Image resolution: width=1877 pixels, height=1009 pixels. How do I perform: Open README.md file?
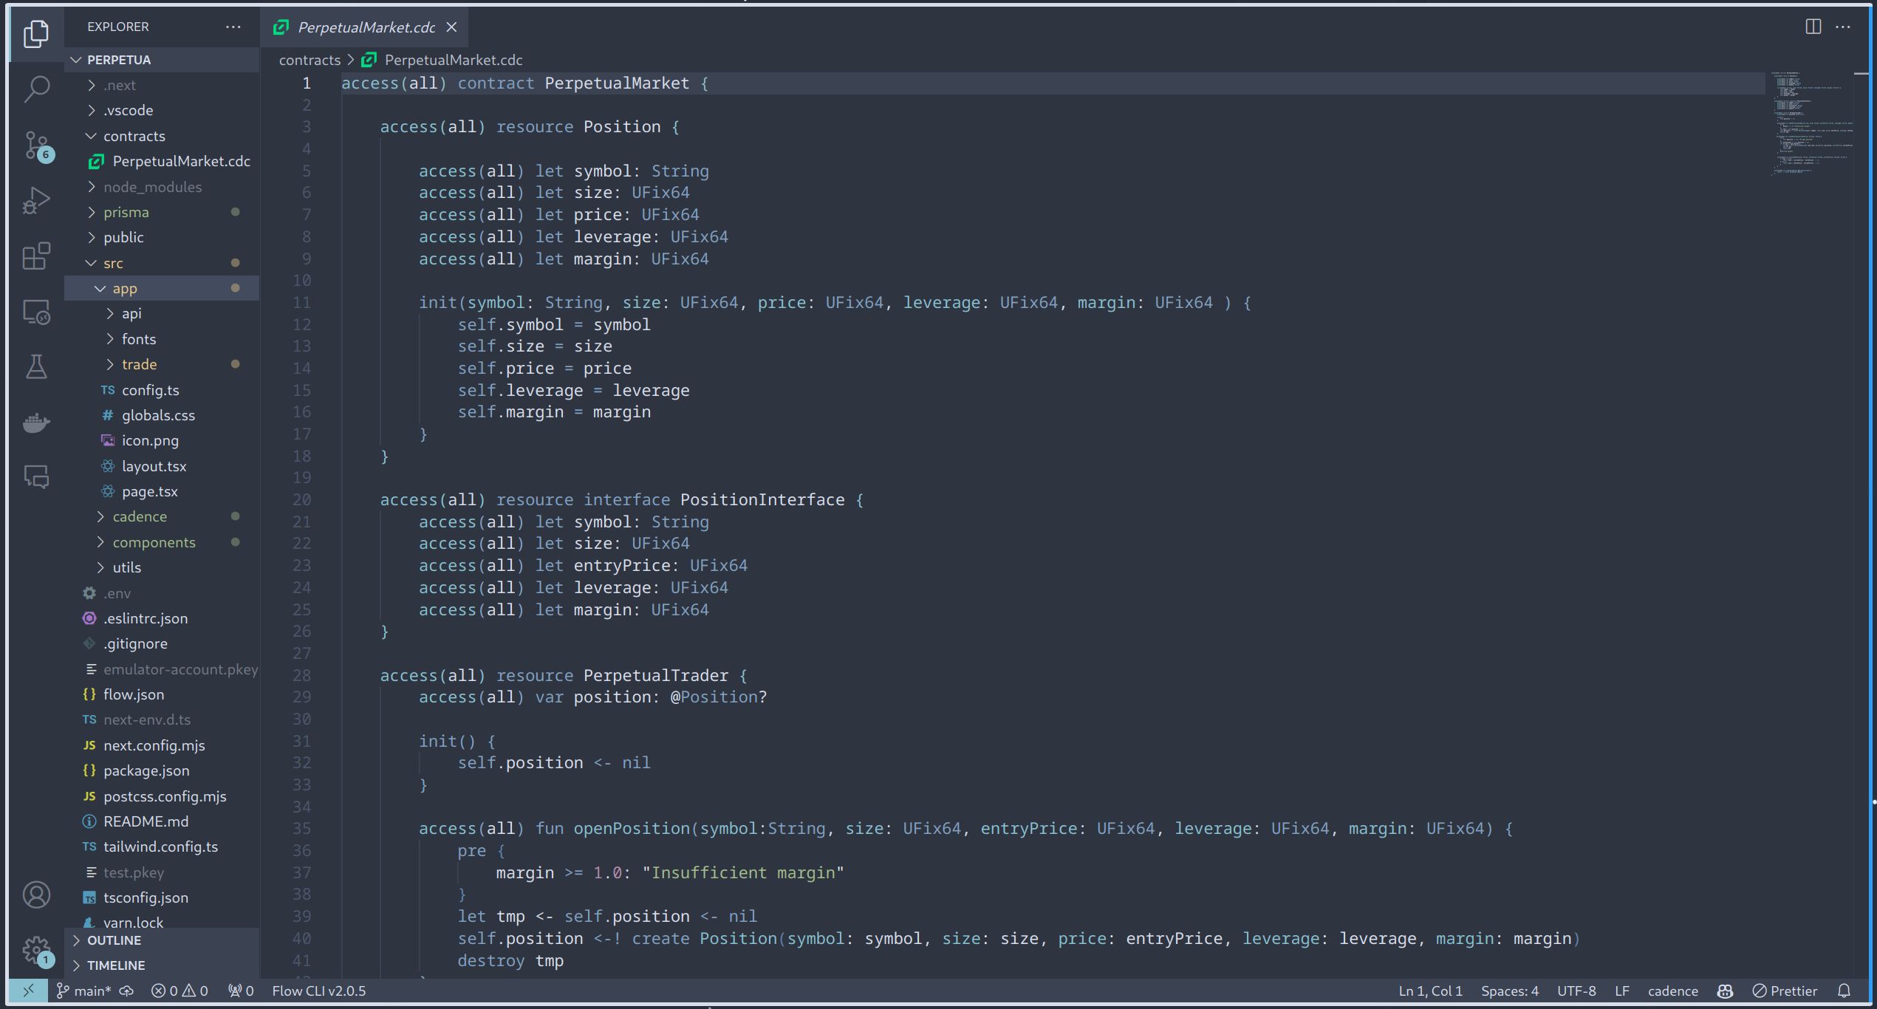click(162, 821)
